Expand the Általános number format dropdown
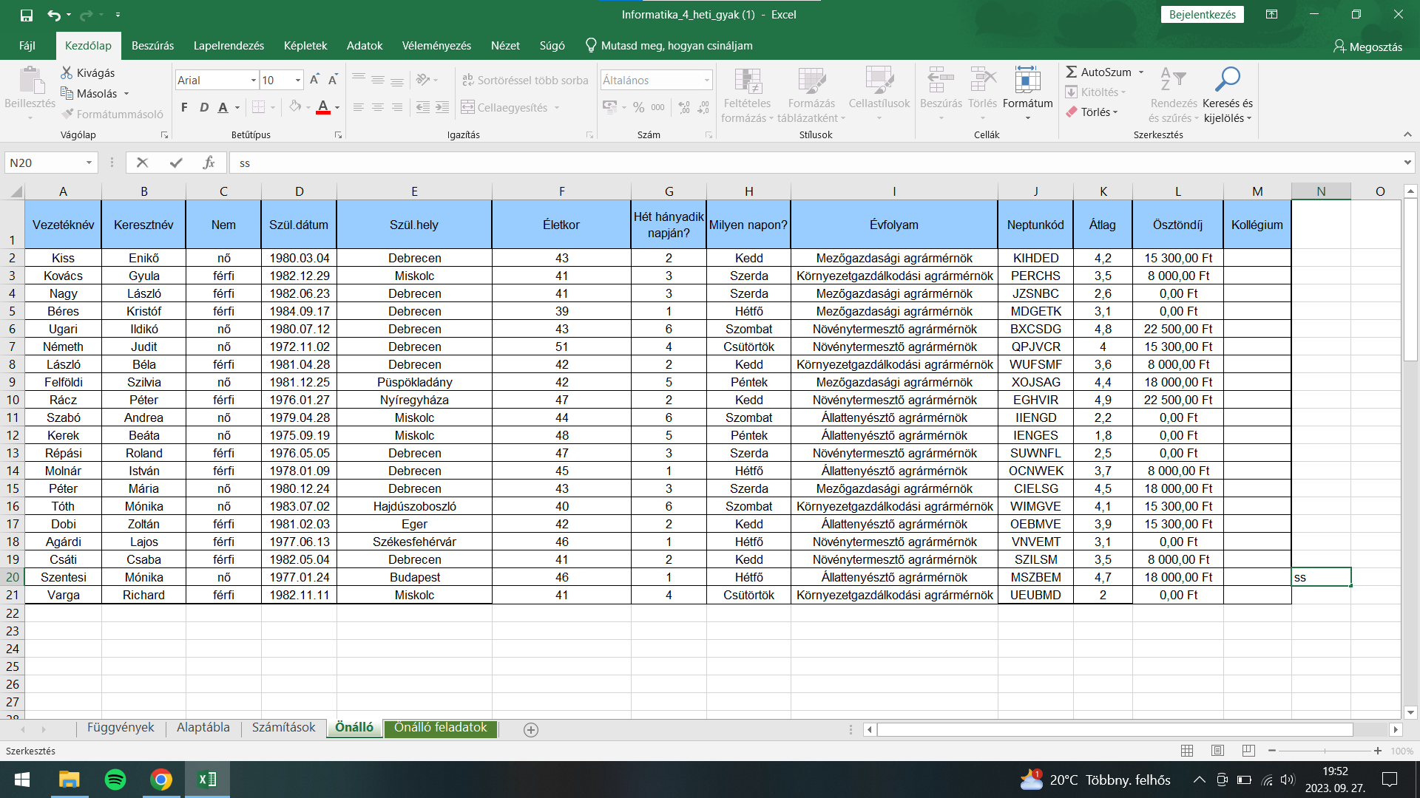The image size is (1420, 798). [x=706, y=80]
